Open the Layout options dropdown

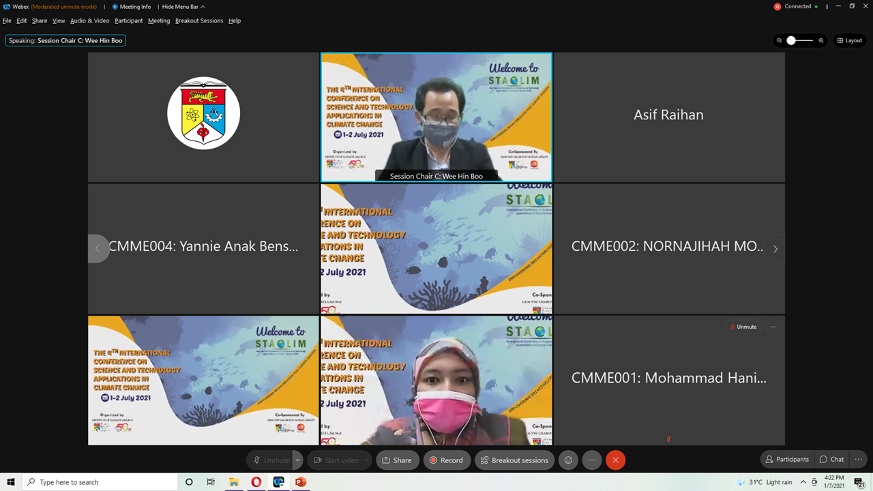849,41
